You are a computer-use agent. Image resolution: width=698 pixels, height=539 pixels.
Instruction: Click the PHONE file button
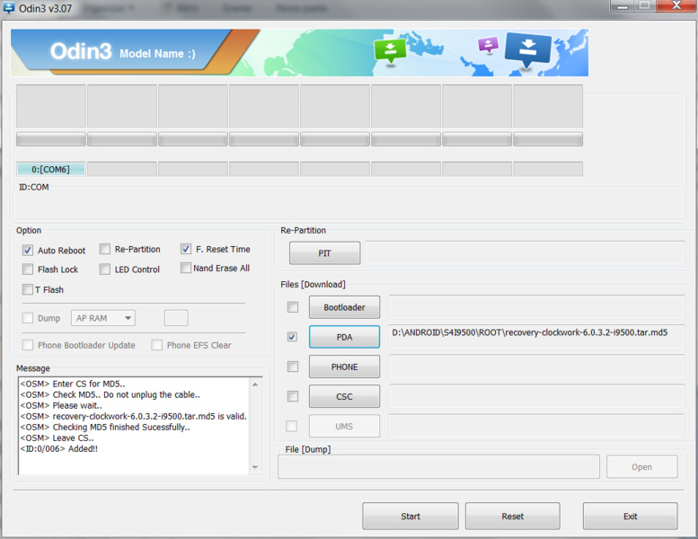tap(344, 367)
